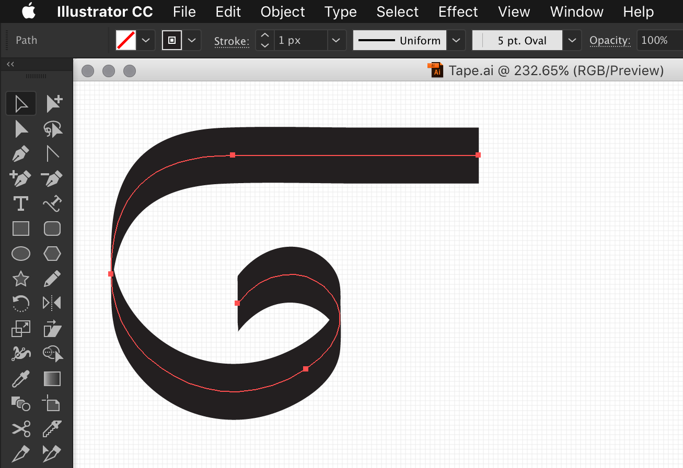This screenshot has height=468, width=683.
Task: Open the Window menu
Action: [x=576, y=11]
